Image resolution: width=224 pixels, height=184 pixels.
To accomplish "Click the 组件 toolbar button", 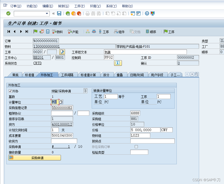I will pyautogui.click(x=119, y=32).
